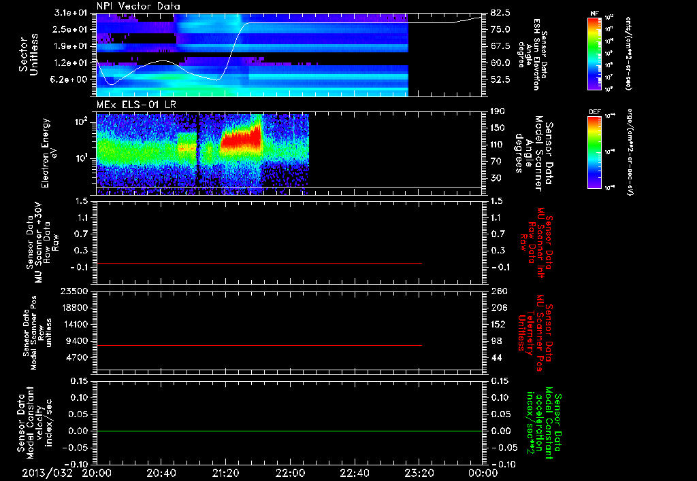Click the green 'Model Constant acceleration' label
697x481 pixels.
tap(542, 423)
